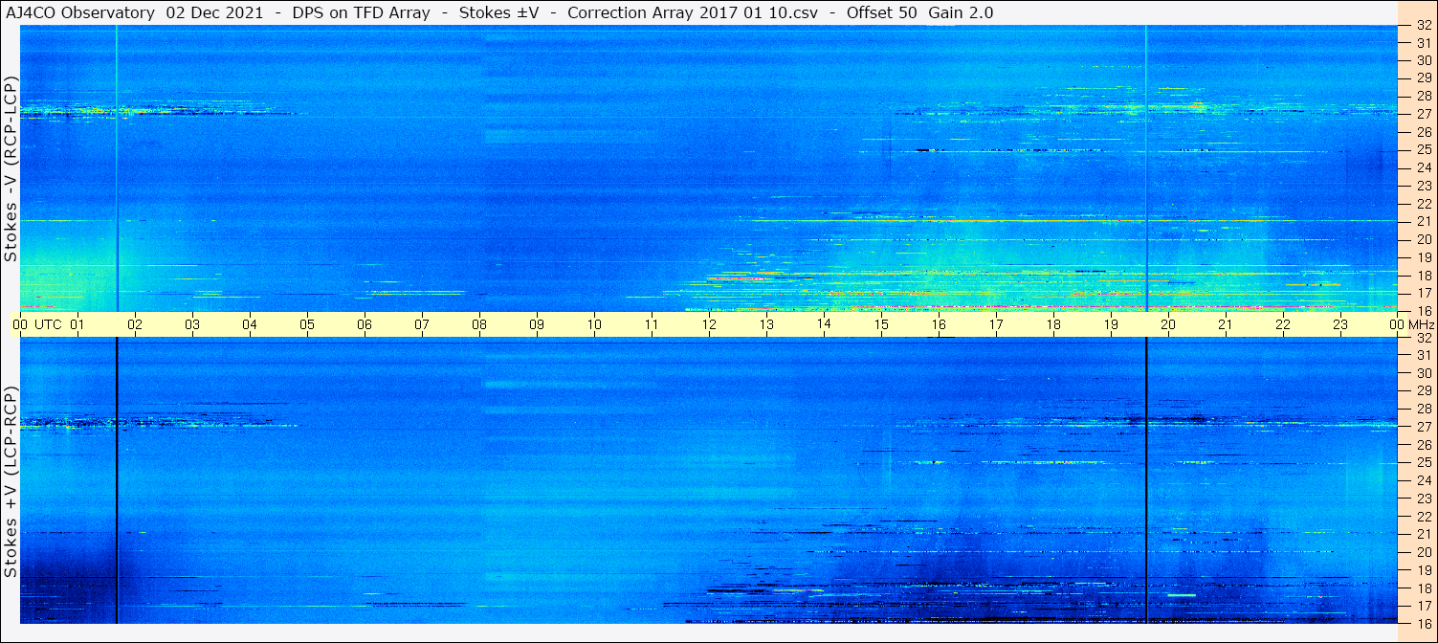Click hour "09" on the UTC time axis
1438x643 pixels.
click(x=537, y=324)
